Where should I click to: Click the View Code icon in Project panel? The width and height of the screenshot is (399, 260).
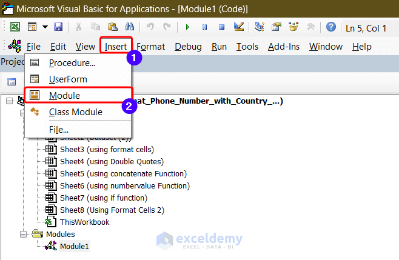[x=12, y=82]
